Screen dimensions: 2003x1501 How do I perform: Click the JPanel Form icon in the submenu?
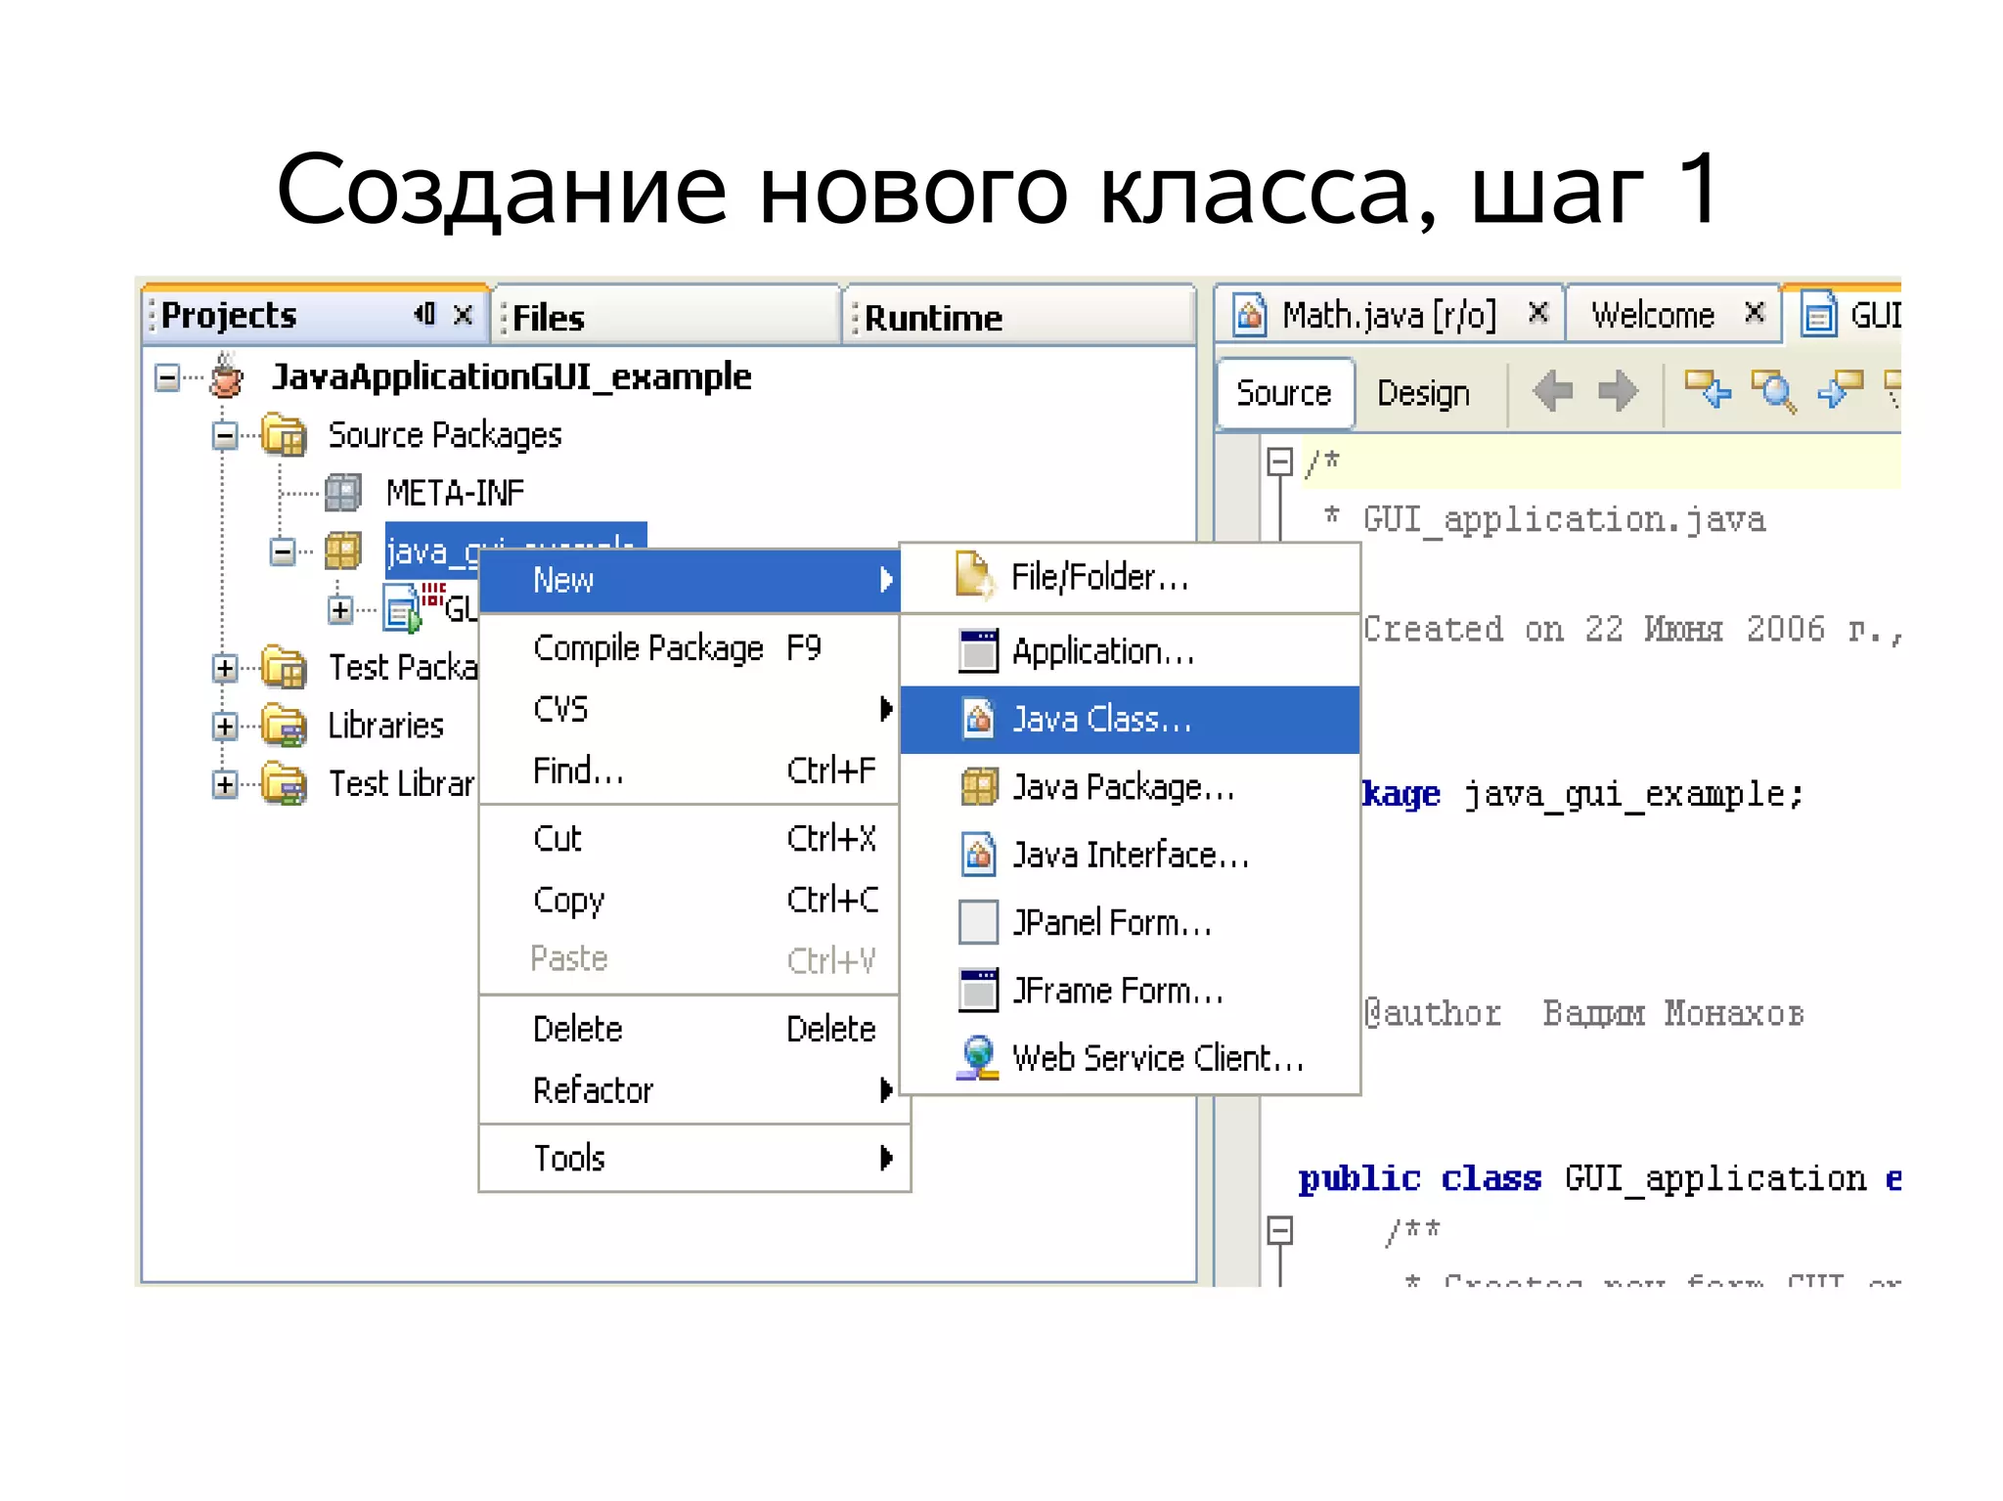click(x=978, y=922)
